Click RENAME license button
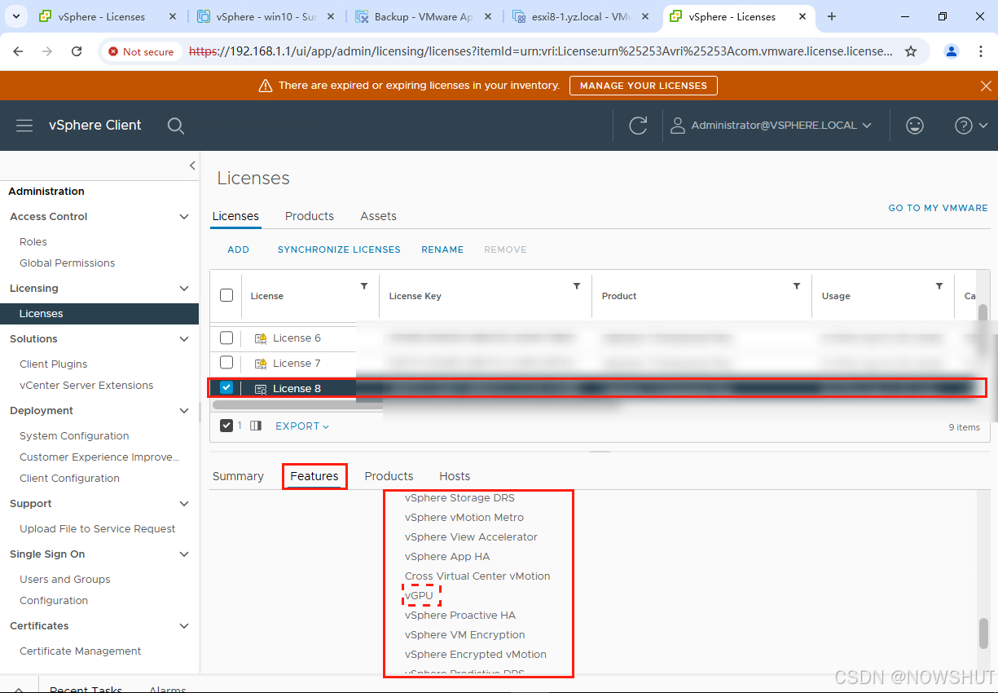The height and width of the screenshot is (693, 998). 442,249
